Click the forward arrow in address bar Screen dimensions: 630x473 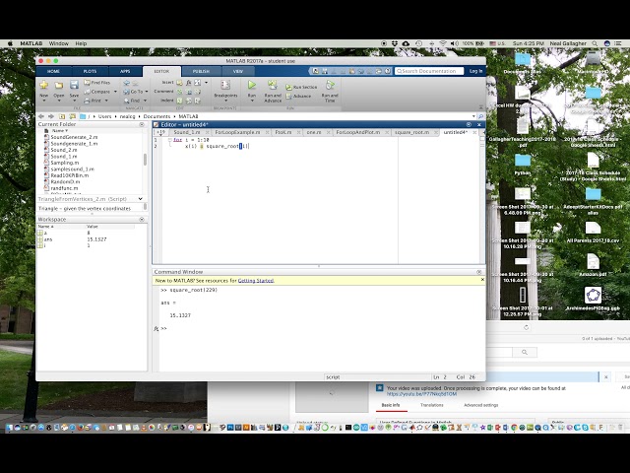pos(51,116)
